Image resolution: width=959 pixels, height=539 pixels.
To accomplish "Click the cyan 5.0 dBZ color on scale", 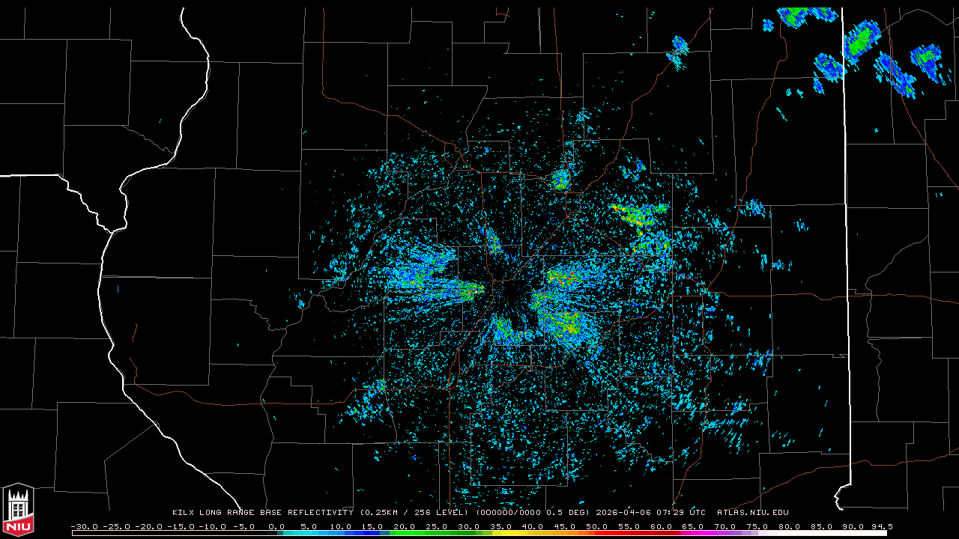I will (x=309, y=533).
